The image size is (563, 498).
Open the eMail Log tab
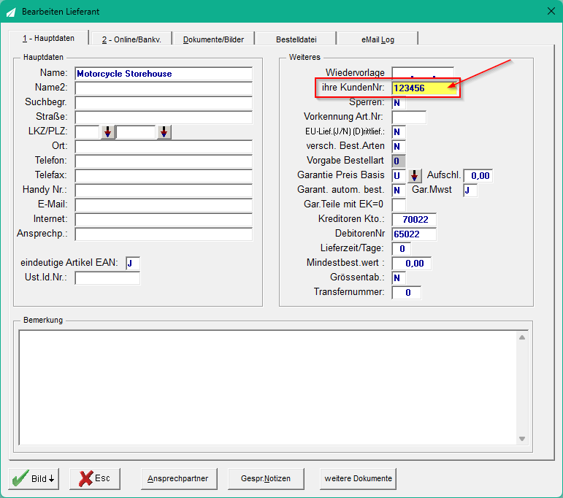click(x=378, y=39)
